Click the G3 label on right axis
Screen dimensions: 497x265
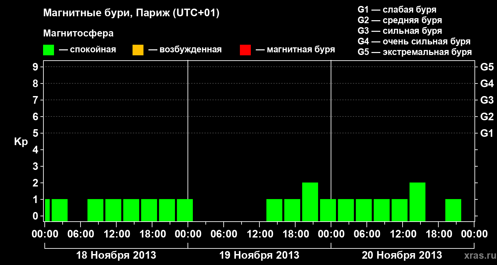tap(487, 100)
